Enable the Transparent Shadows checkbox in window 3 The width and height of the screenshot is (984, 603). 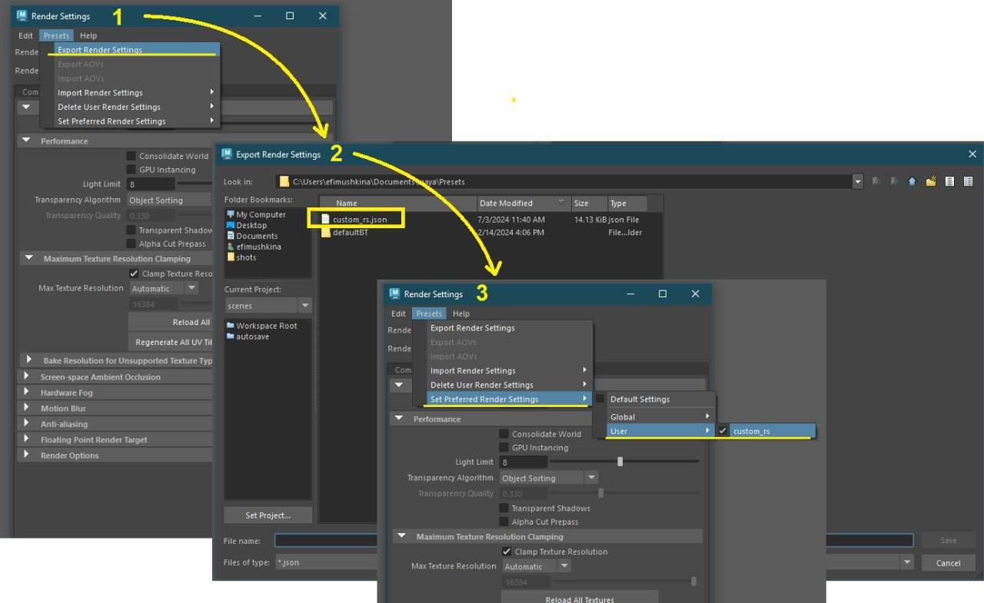pos(504,508)
